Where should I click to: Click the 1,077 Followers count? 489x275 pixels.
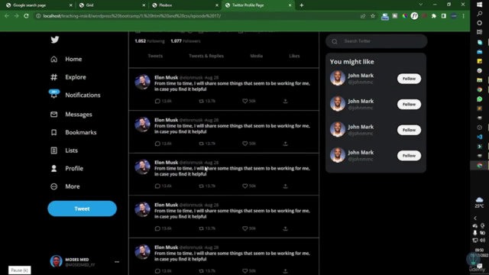186,40
